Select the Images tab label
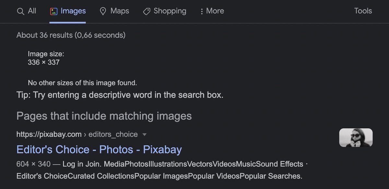The width and height of the screenshot is (389, 189). tap(73, 11)
